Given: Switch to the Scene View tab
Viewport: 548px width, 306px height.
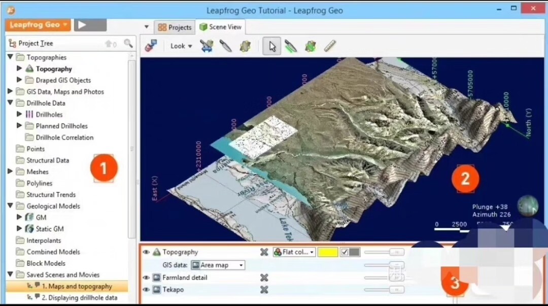Looking at the screenshot, I should (221, 27).
